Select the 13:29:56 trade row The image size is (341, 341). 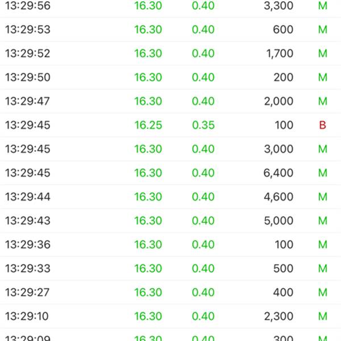(170, 6)
